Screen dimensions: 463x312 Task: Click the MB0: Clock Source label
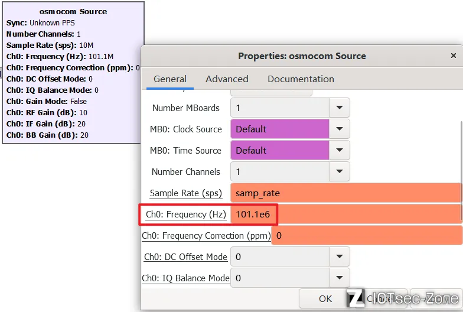point(185,129)
